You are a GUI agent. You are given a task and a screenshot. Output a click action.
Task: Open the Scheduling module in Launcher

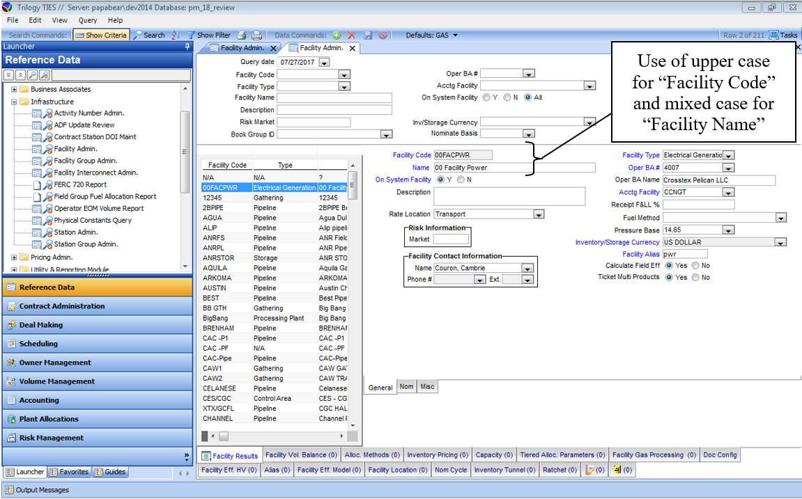pos(38,344)
